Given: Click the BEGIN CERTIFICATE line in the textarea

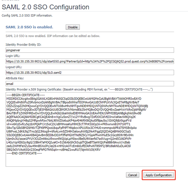Looking at the screenshot, I should click(x=26, y=95).
